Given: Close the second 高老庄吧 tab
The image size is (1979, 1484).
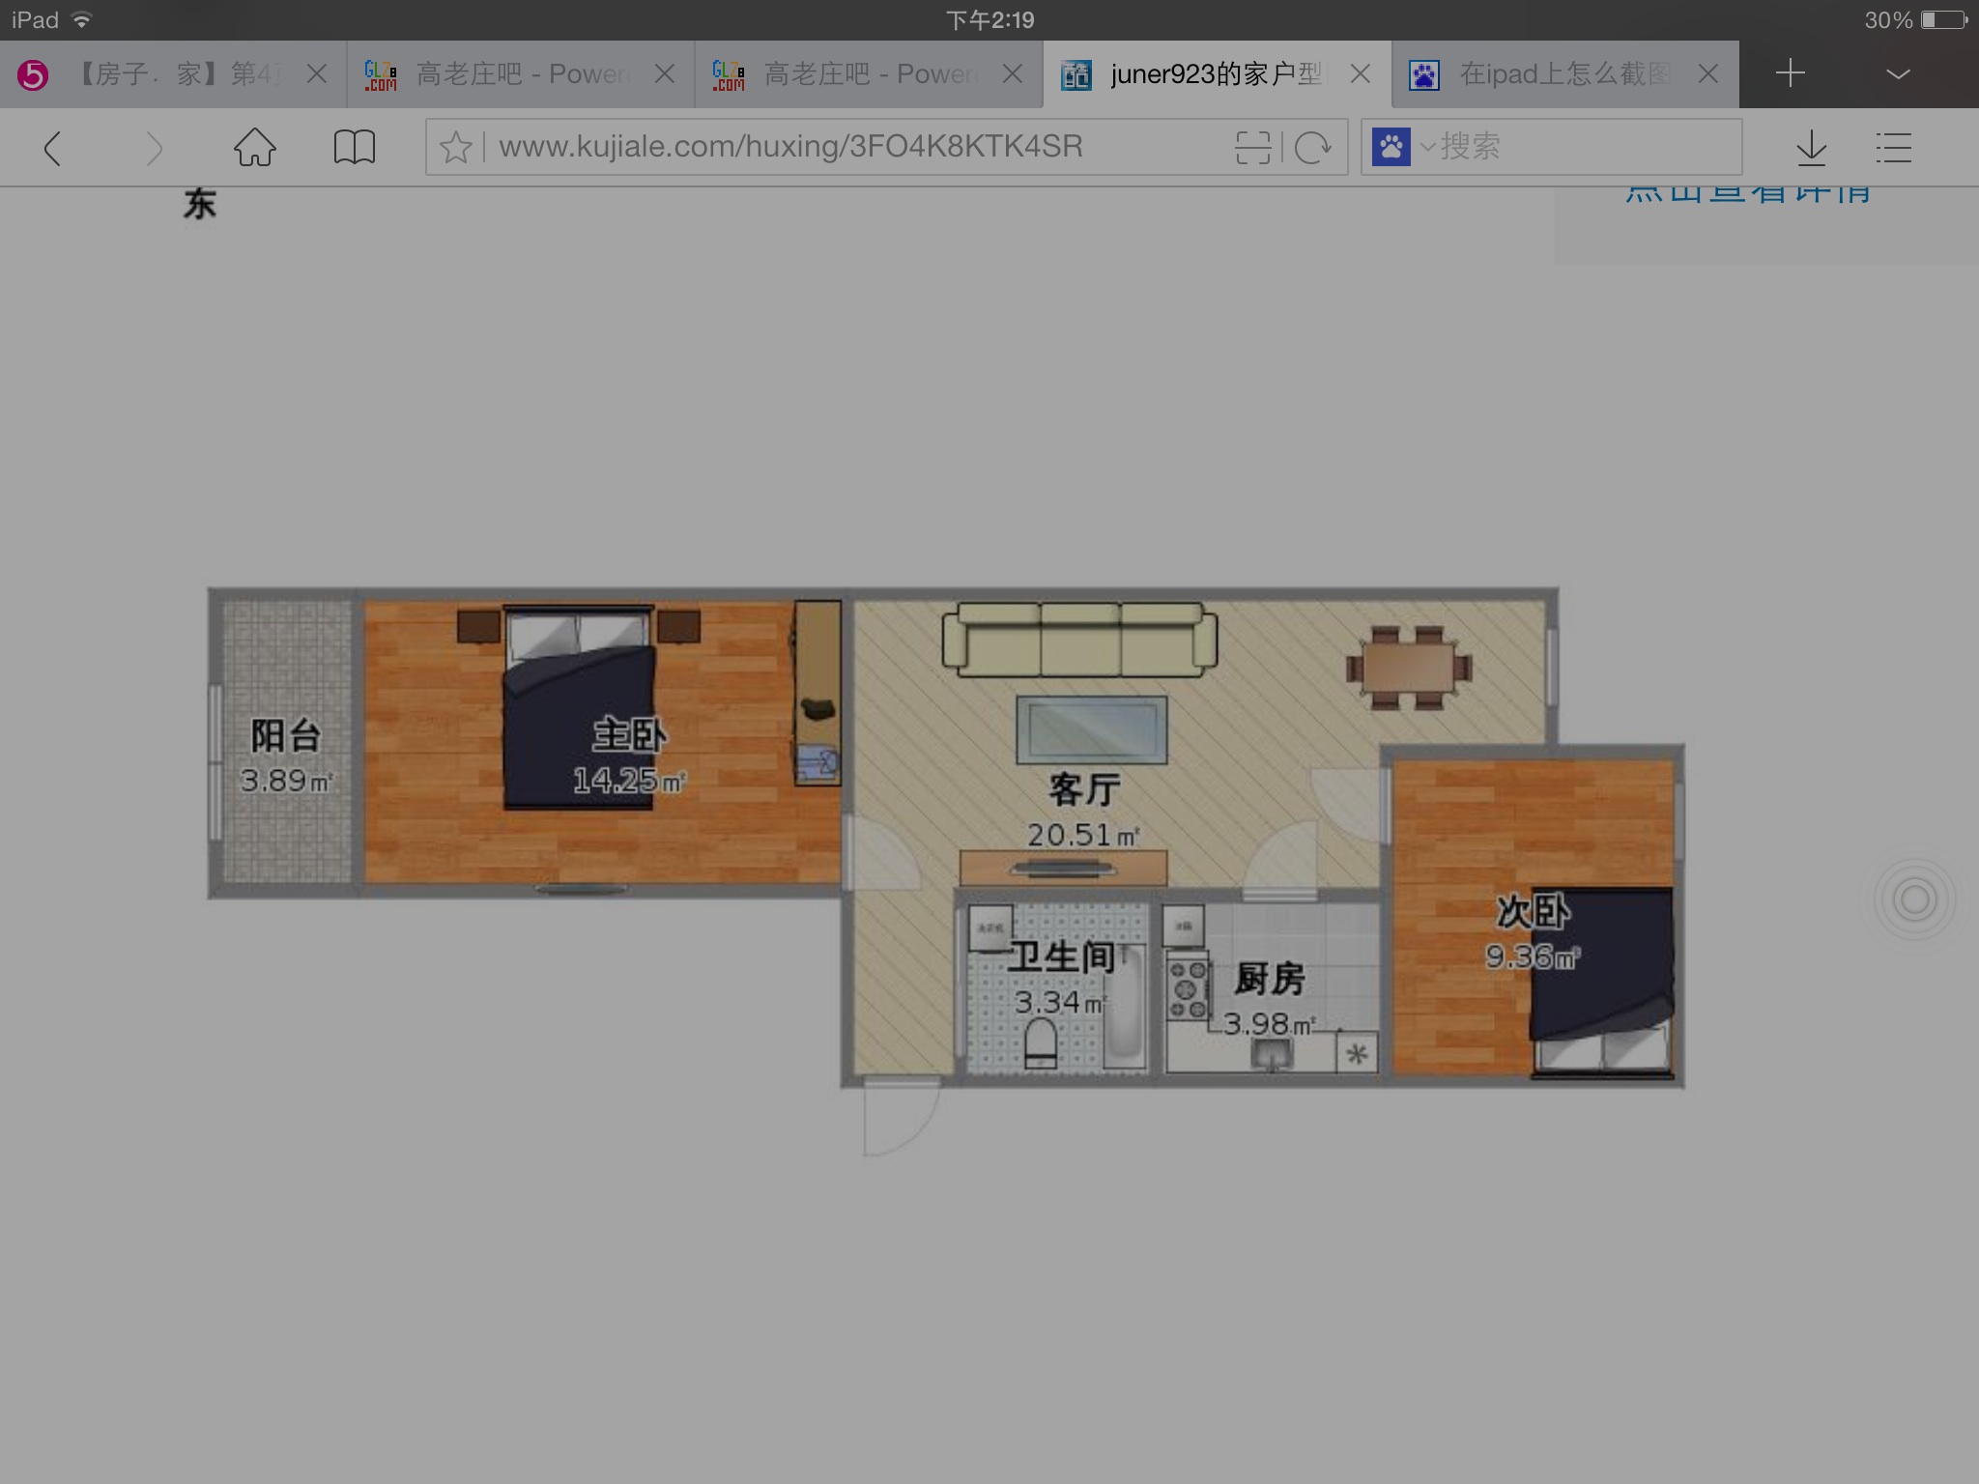Looking at the screenshot, I should click(x=1013, y=74).
